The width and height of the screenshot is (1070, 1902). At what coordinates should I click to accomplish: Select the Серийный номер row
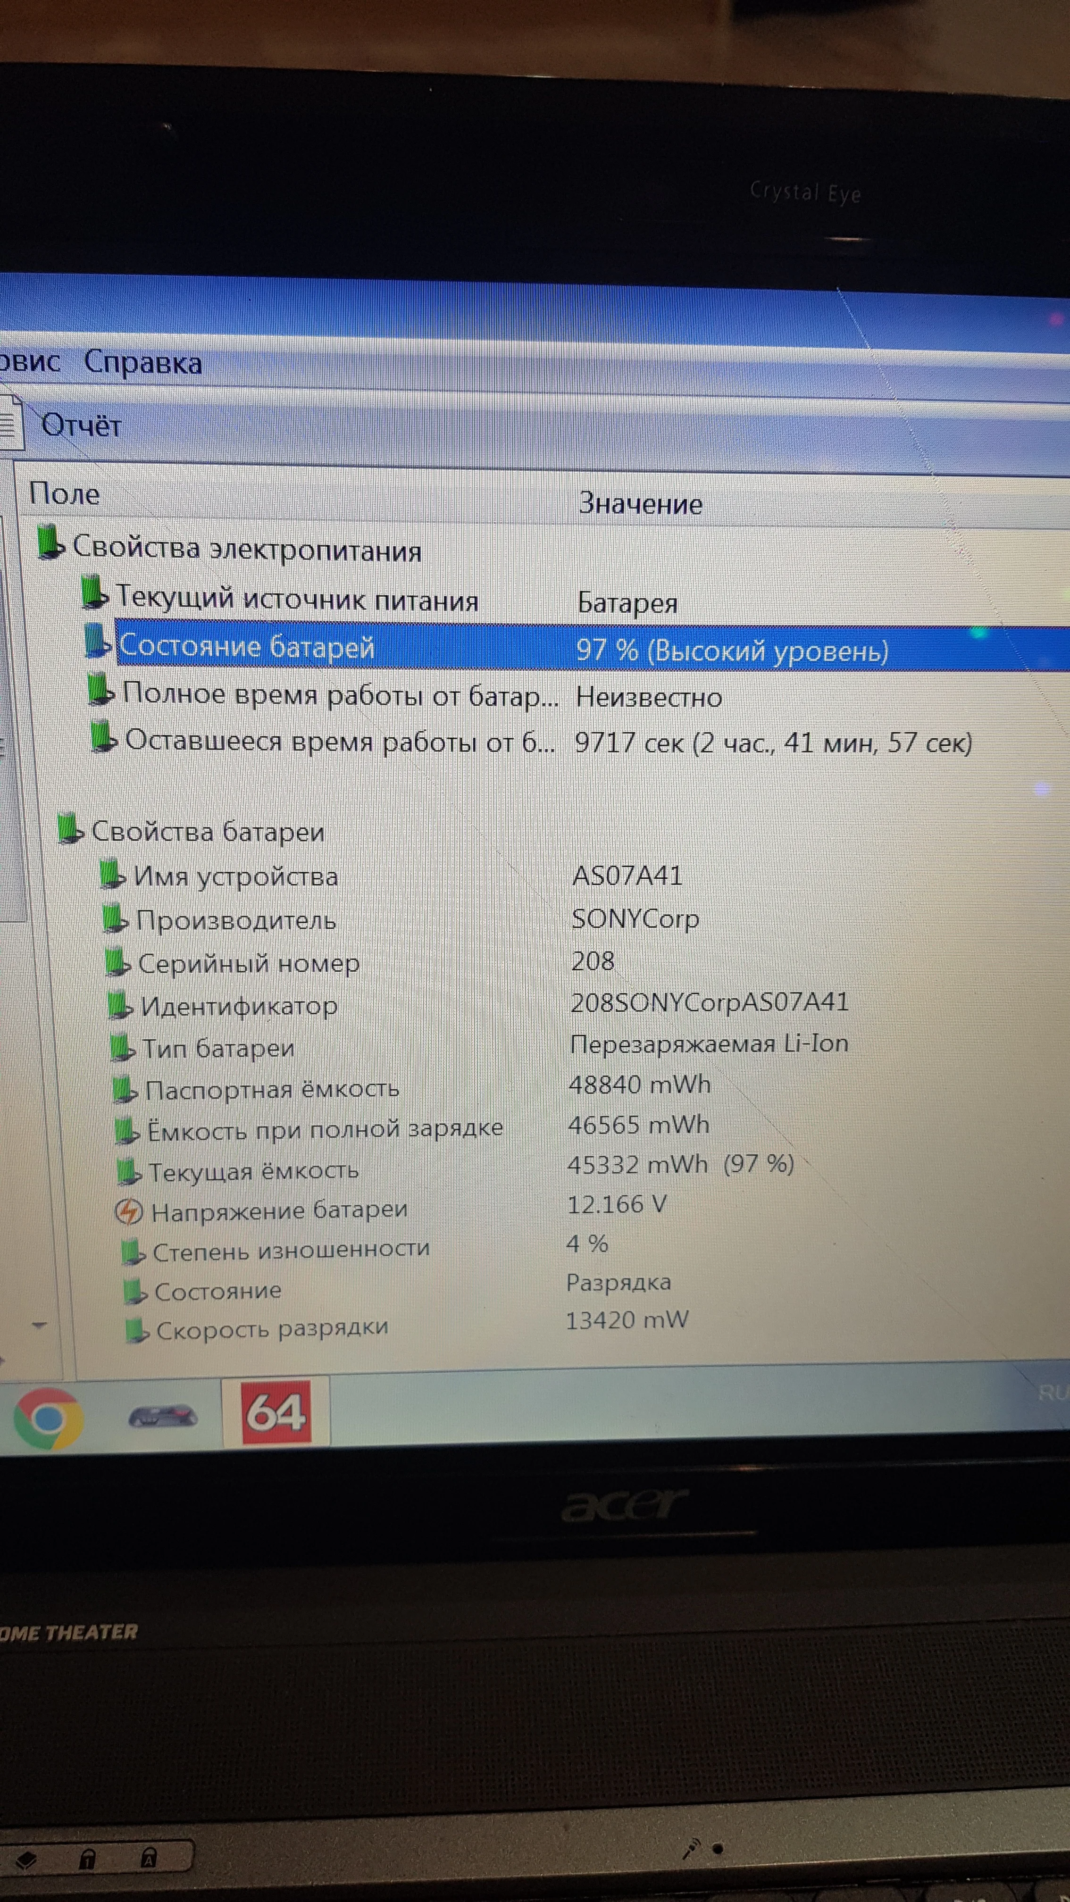click(248, 963)
